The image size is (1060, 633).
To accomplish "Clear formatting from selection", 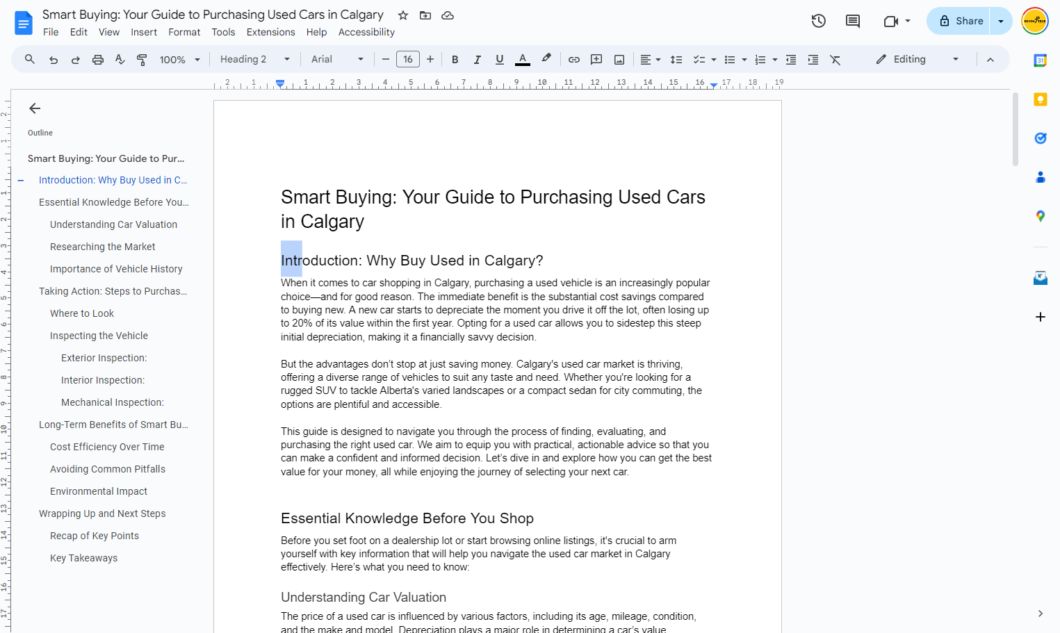I will point(835,60).
